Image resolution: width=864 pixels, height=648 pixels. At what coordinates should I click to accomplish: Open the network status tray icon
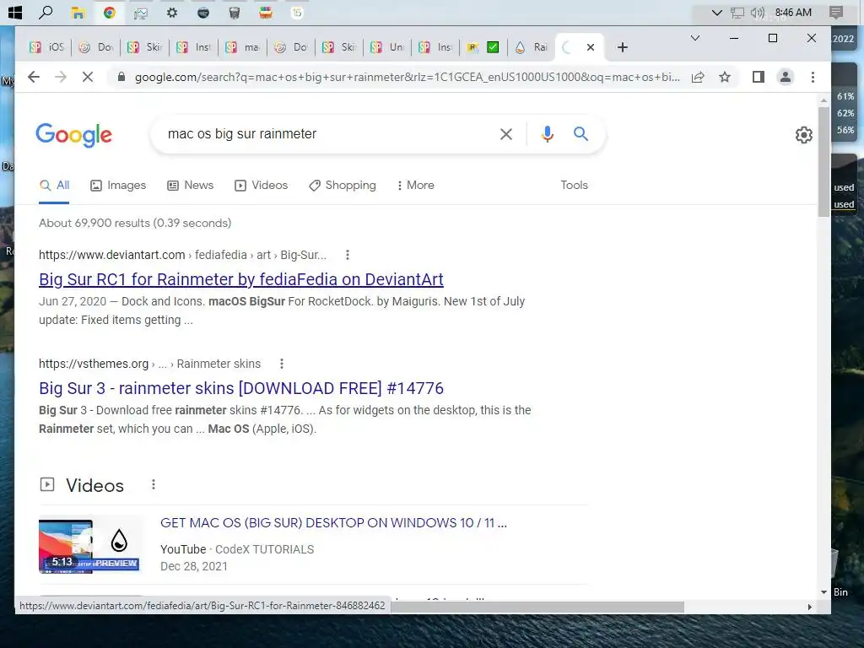[737, 13]
